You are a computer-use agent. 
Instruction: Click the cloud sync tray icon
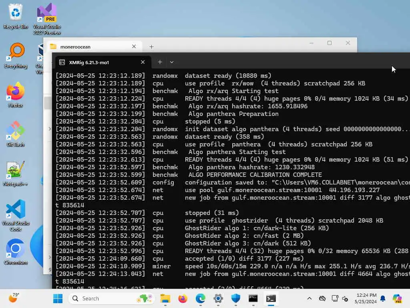point(322,298)
